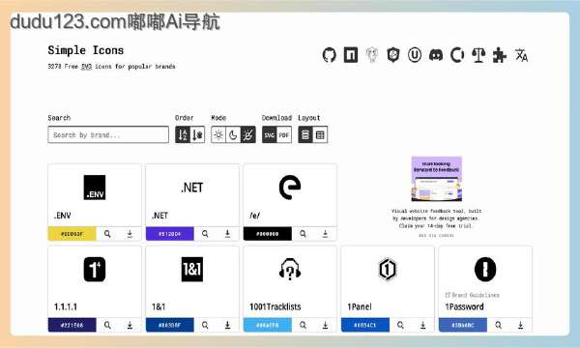This screenshot has height=348, width=580.
Task: Open the Discord server icon
Action: point(436,55)
